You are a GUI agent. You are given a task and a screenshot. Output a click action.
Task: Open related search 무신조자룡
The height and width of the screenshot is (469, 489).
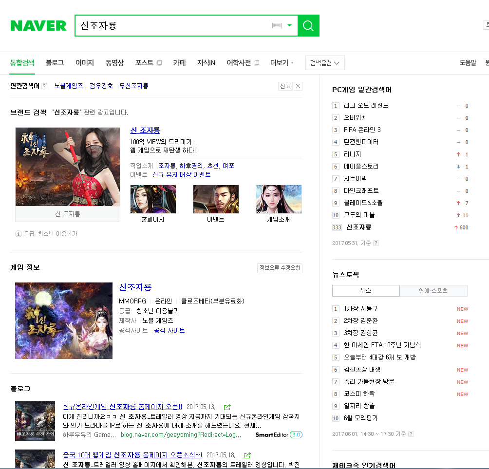click(x=134, y=86)
